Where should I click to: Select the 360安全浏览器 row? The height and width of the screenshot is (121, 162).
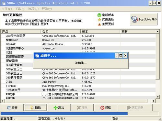point(78,36)
